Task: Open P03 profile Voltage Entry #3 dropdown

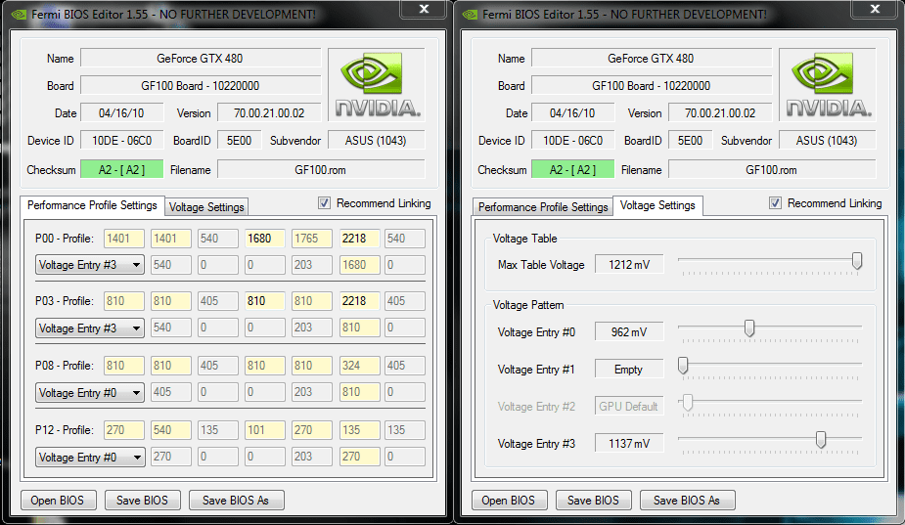Action: 90,328
